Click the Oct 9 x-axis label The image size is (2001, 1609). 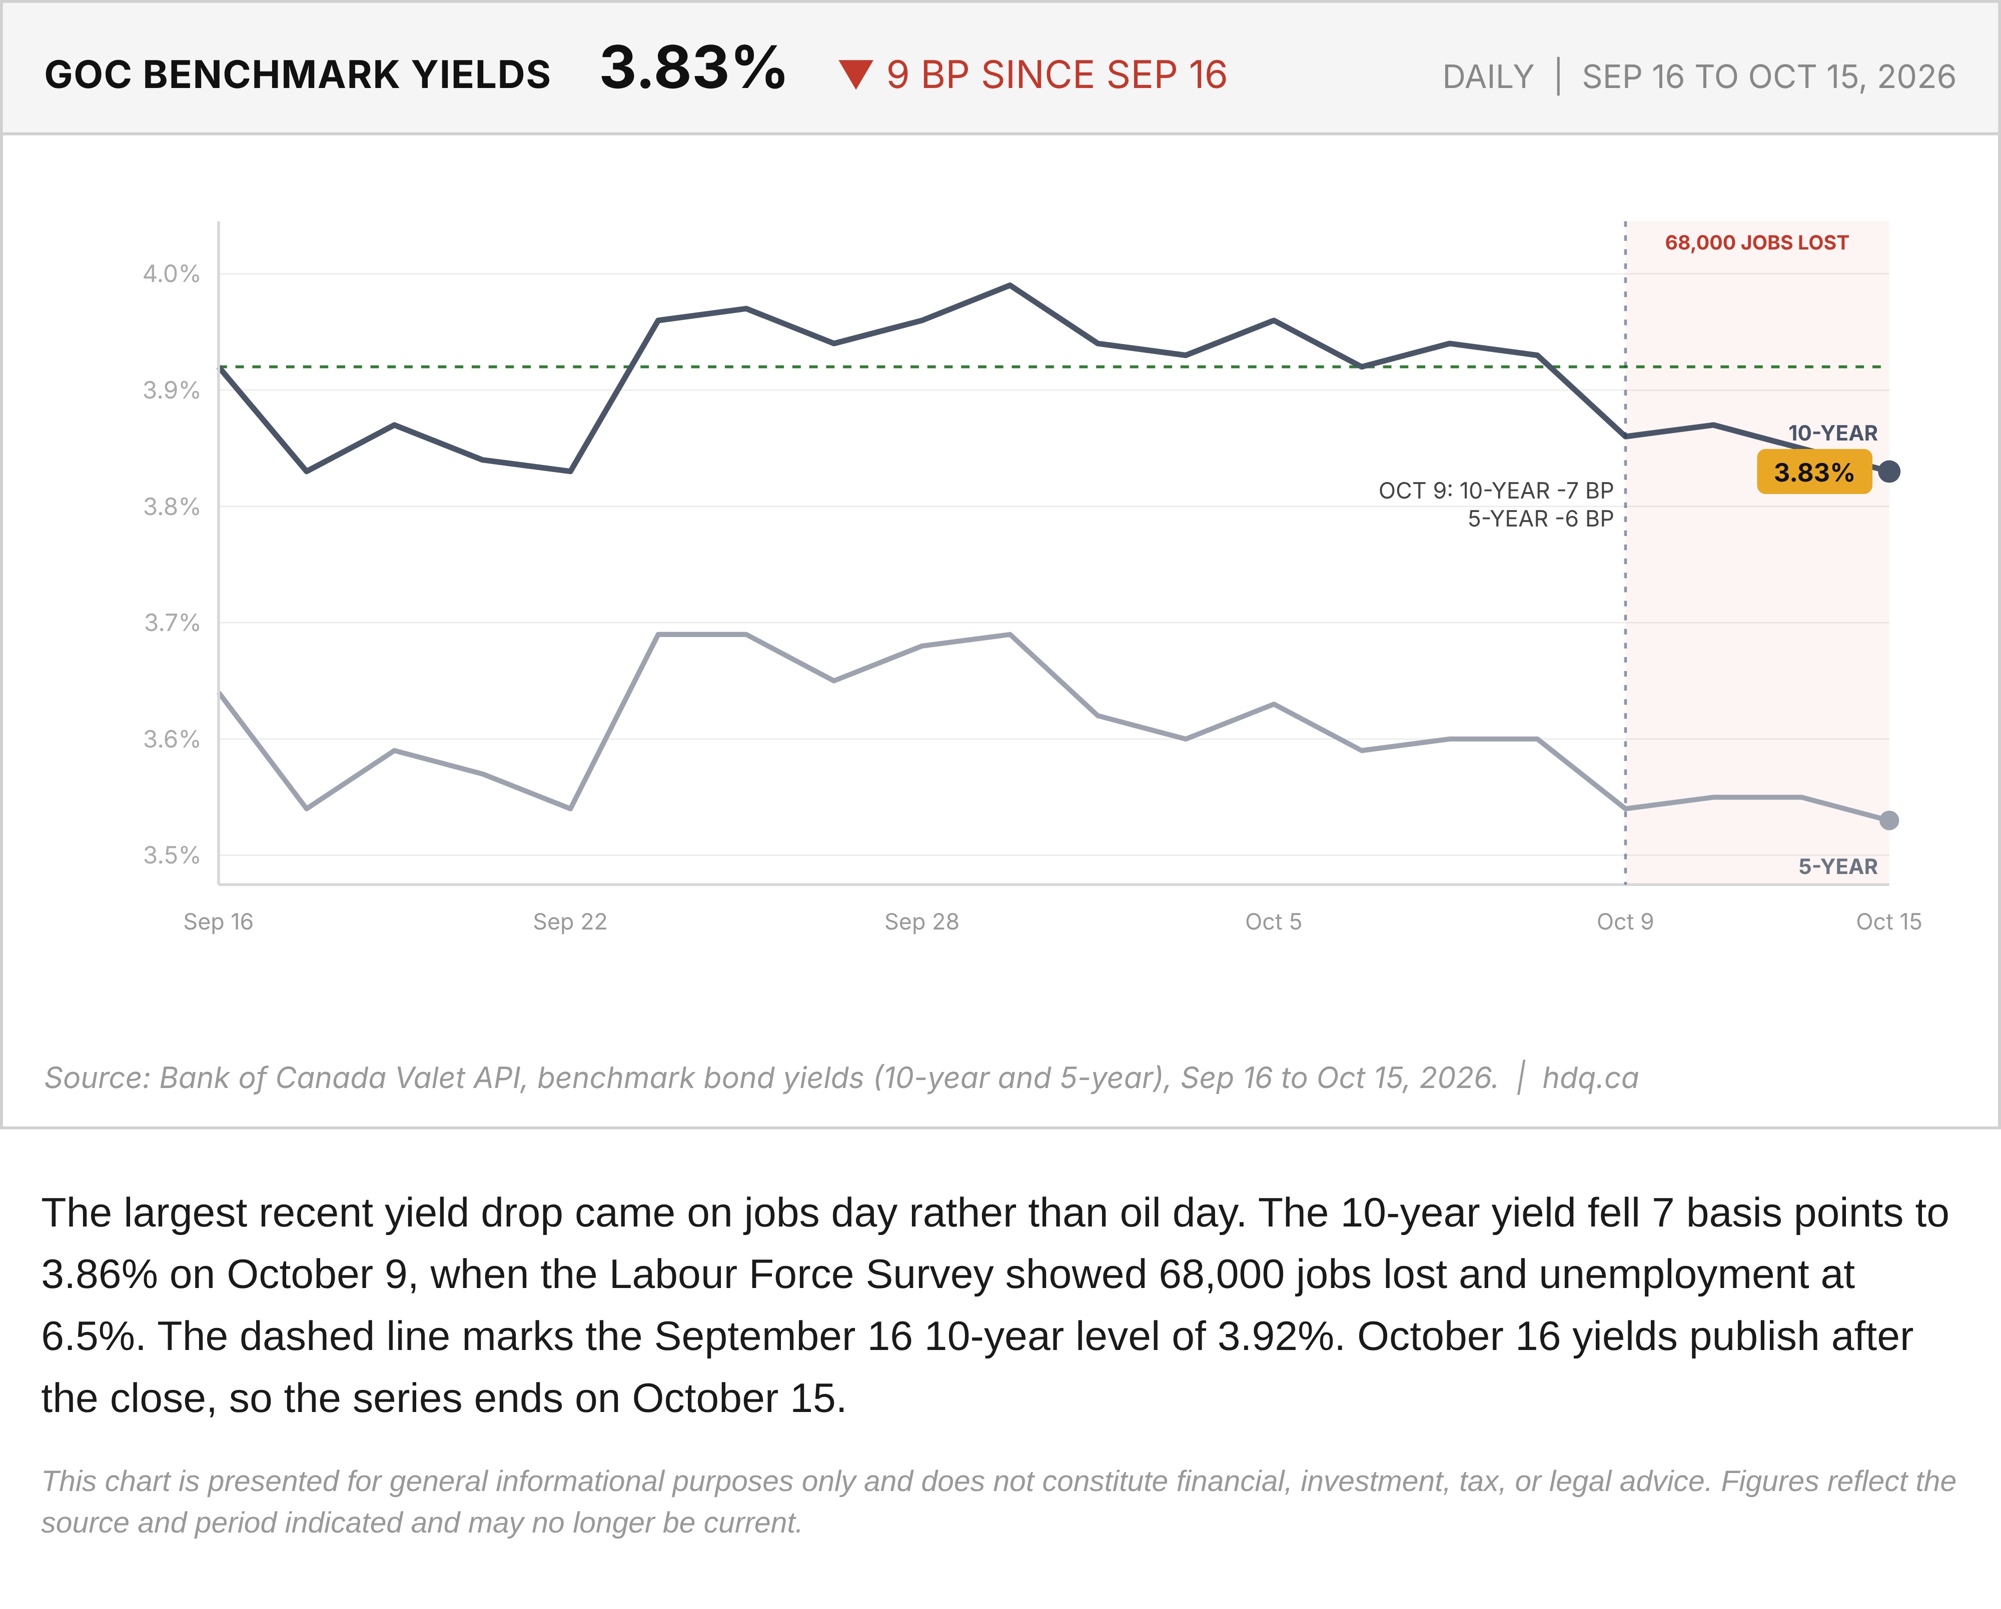pyautogui.click(x=1624, y=922)
